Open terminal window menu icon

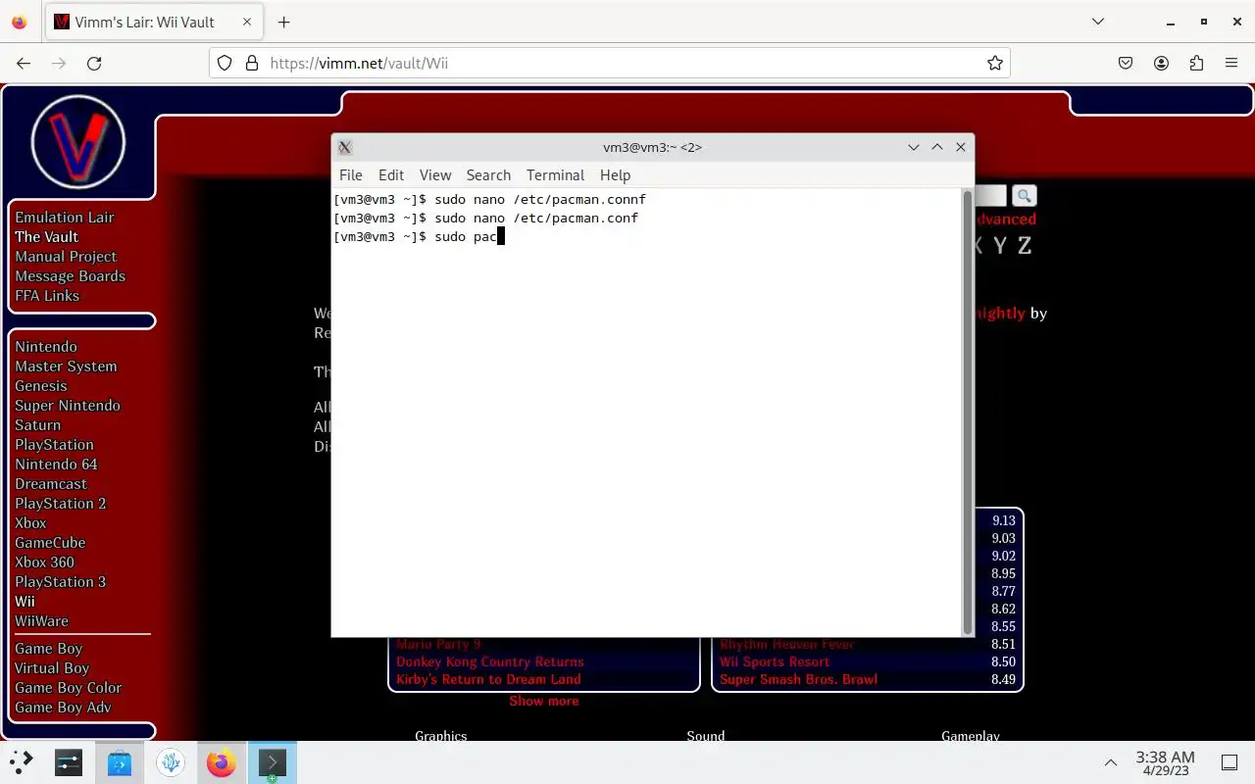tap(345, 147)
